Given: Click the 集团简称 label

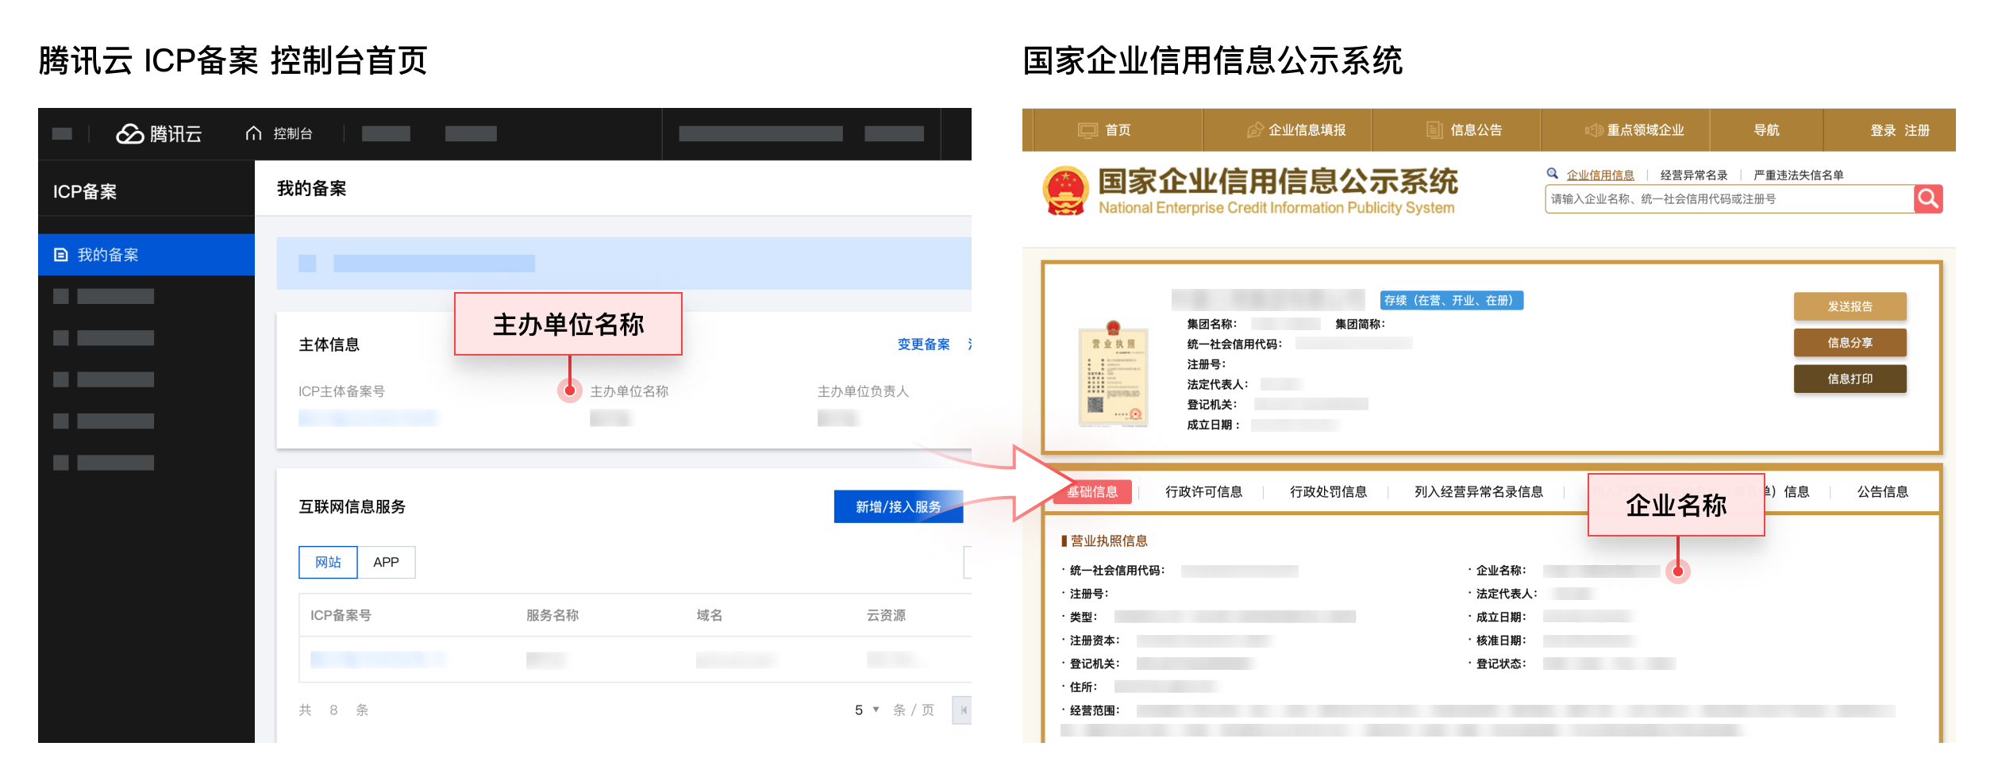Looking at the screenshot, I should pyautogui.click(x=1360, y=324).
